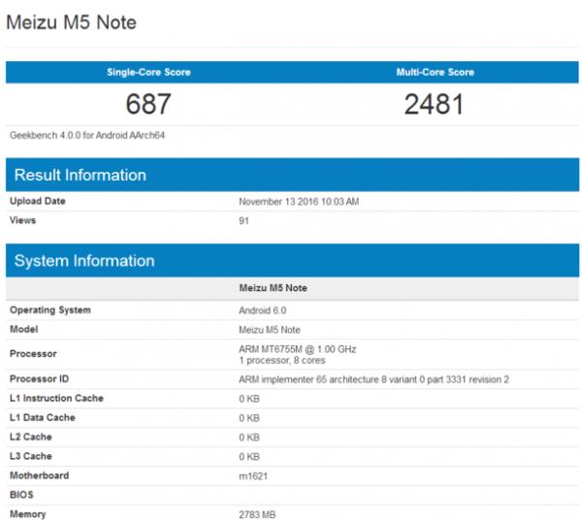Click the single-core score value 687
This screenshot has width=582, height=522.
[148, 104]
